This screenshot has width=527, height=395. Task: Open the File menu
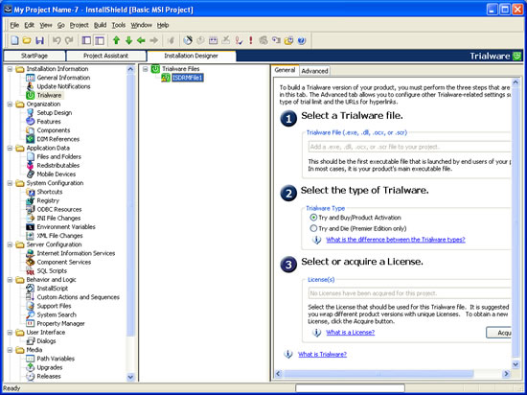tap(14, 25)
